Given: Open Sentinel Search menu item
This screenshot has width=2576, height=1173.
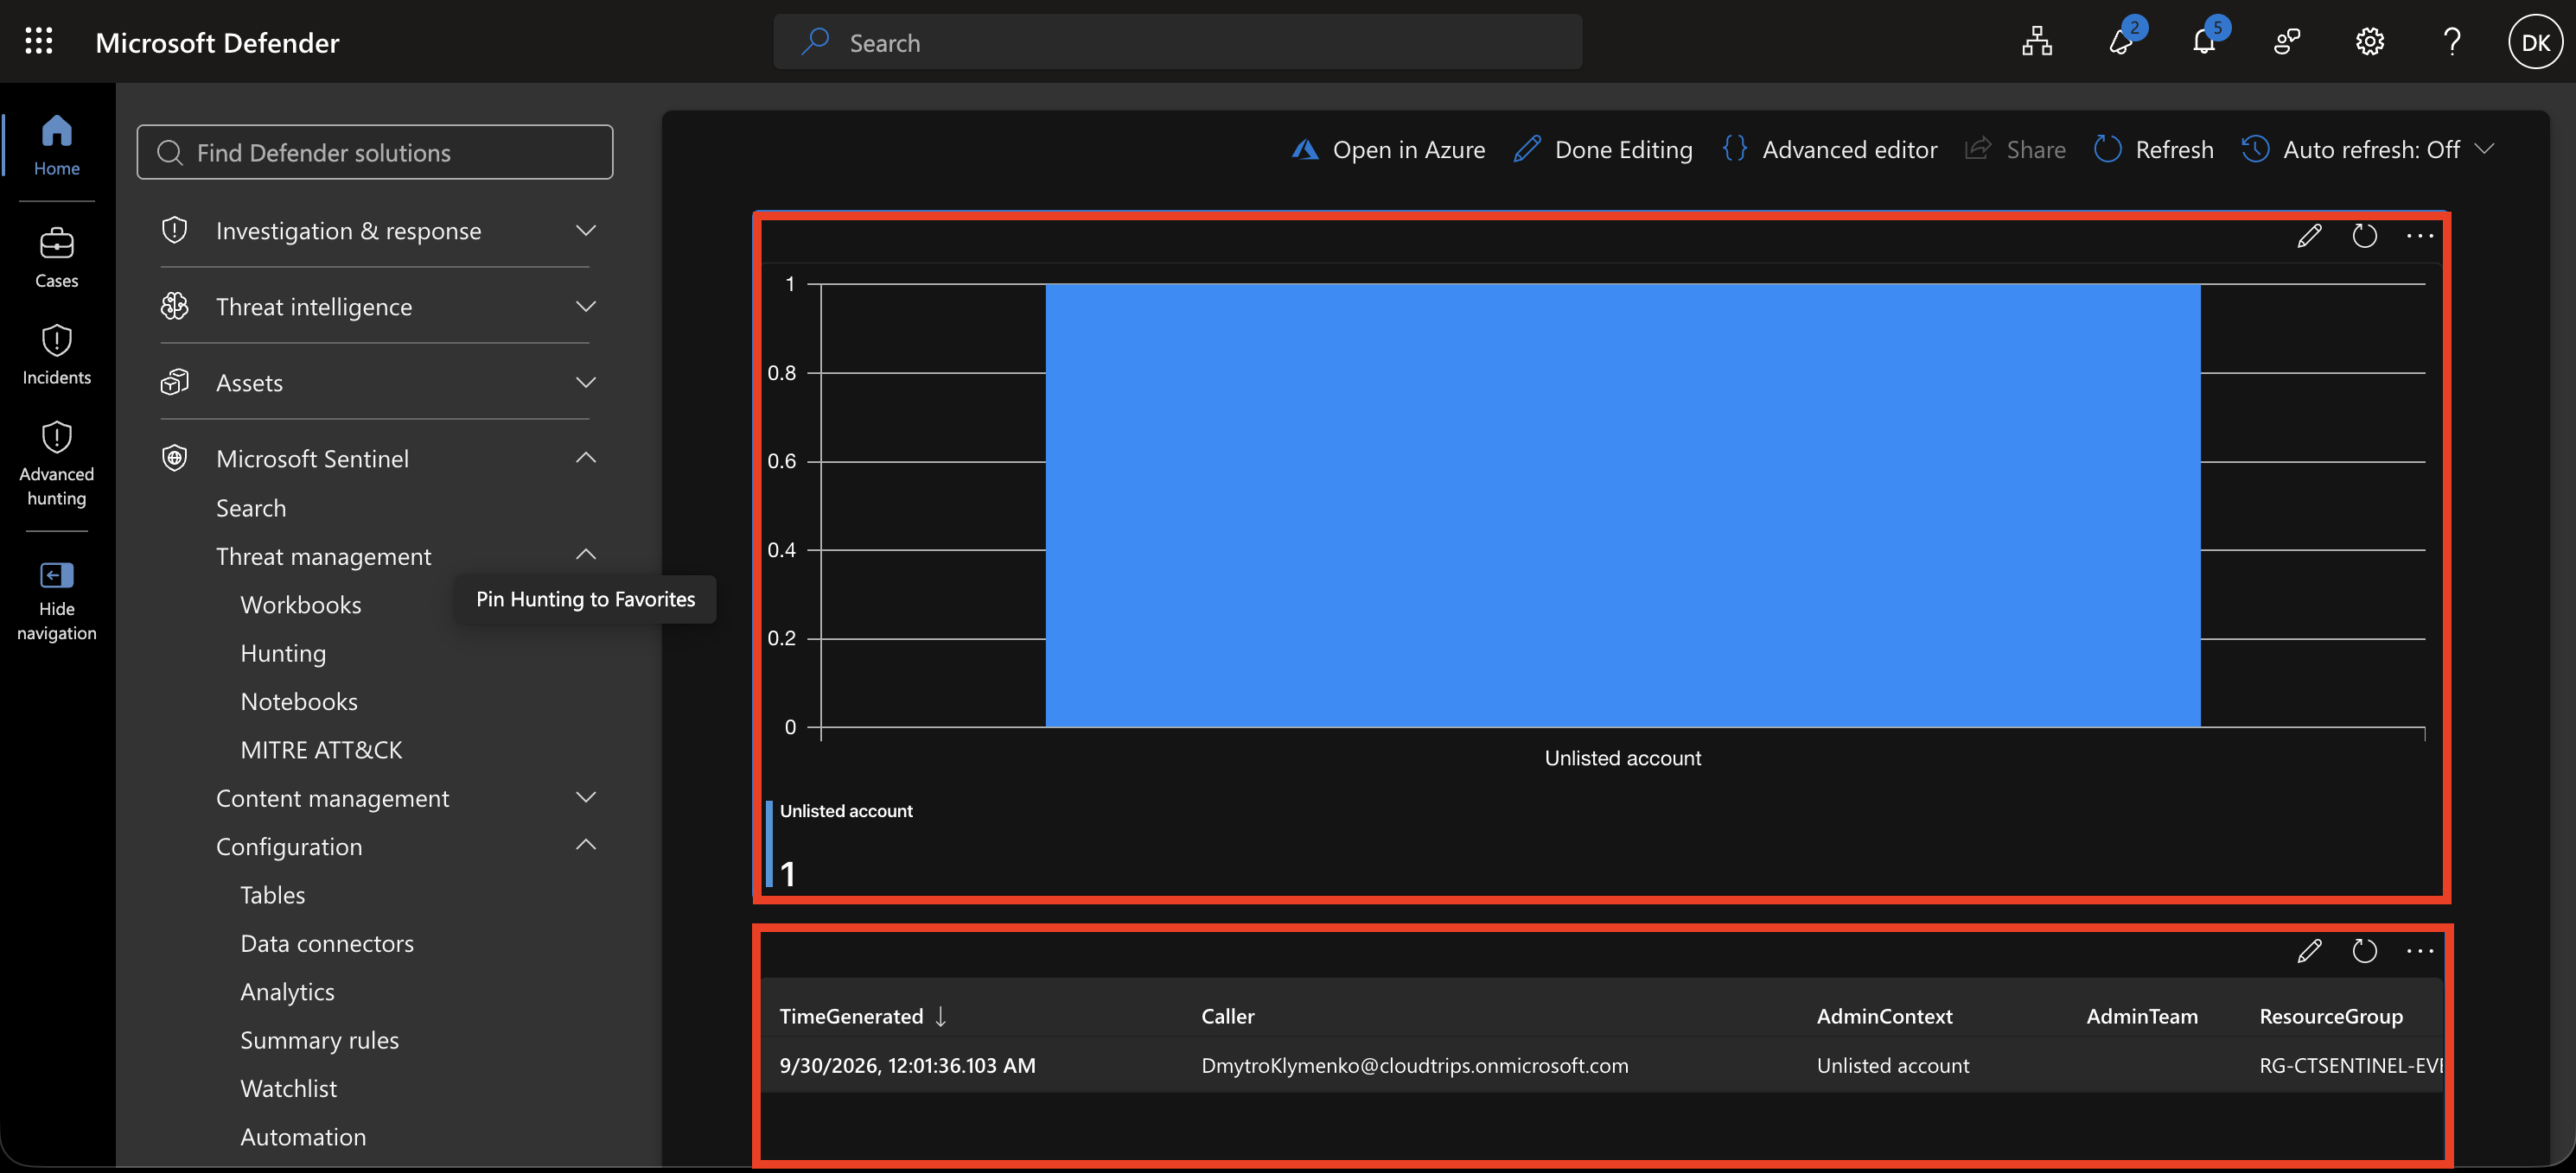Looking at the screenshot, I should click(251, 509).
